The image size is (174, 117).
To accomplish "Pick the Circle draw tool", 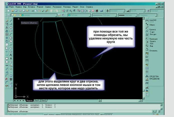I will click(11, 38).
